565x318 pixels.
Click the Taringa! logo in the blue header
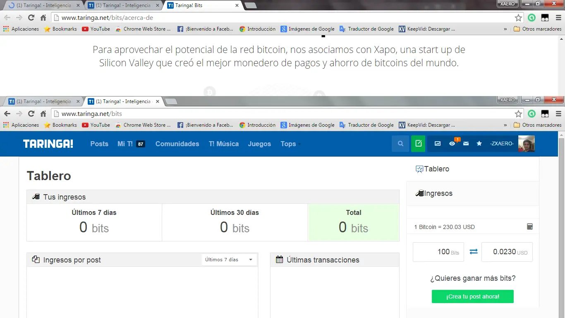[48, 144]
